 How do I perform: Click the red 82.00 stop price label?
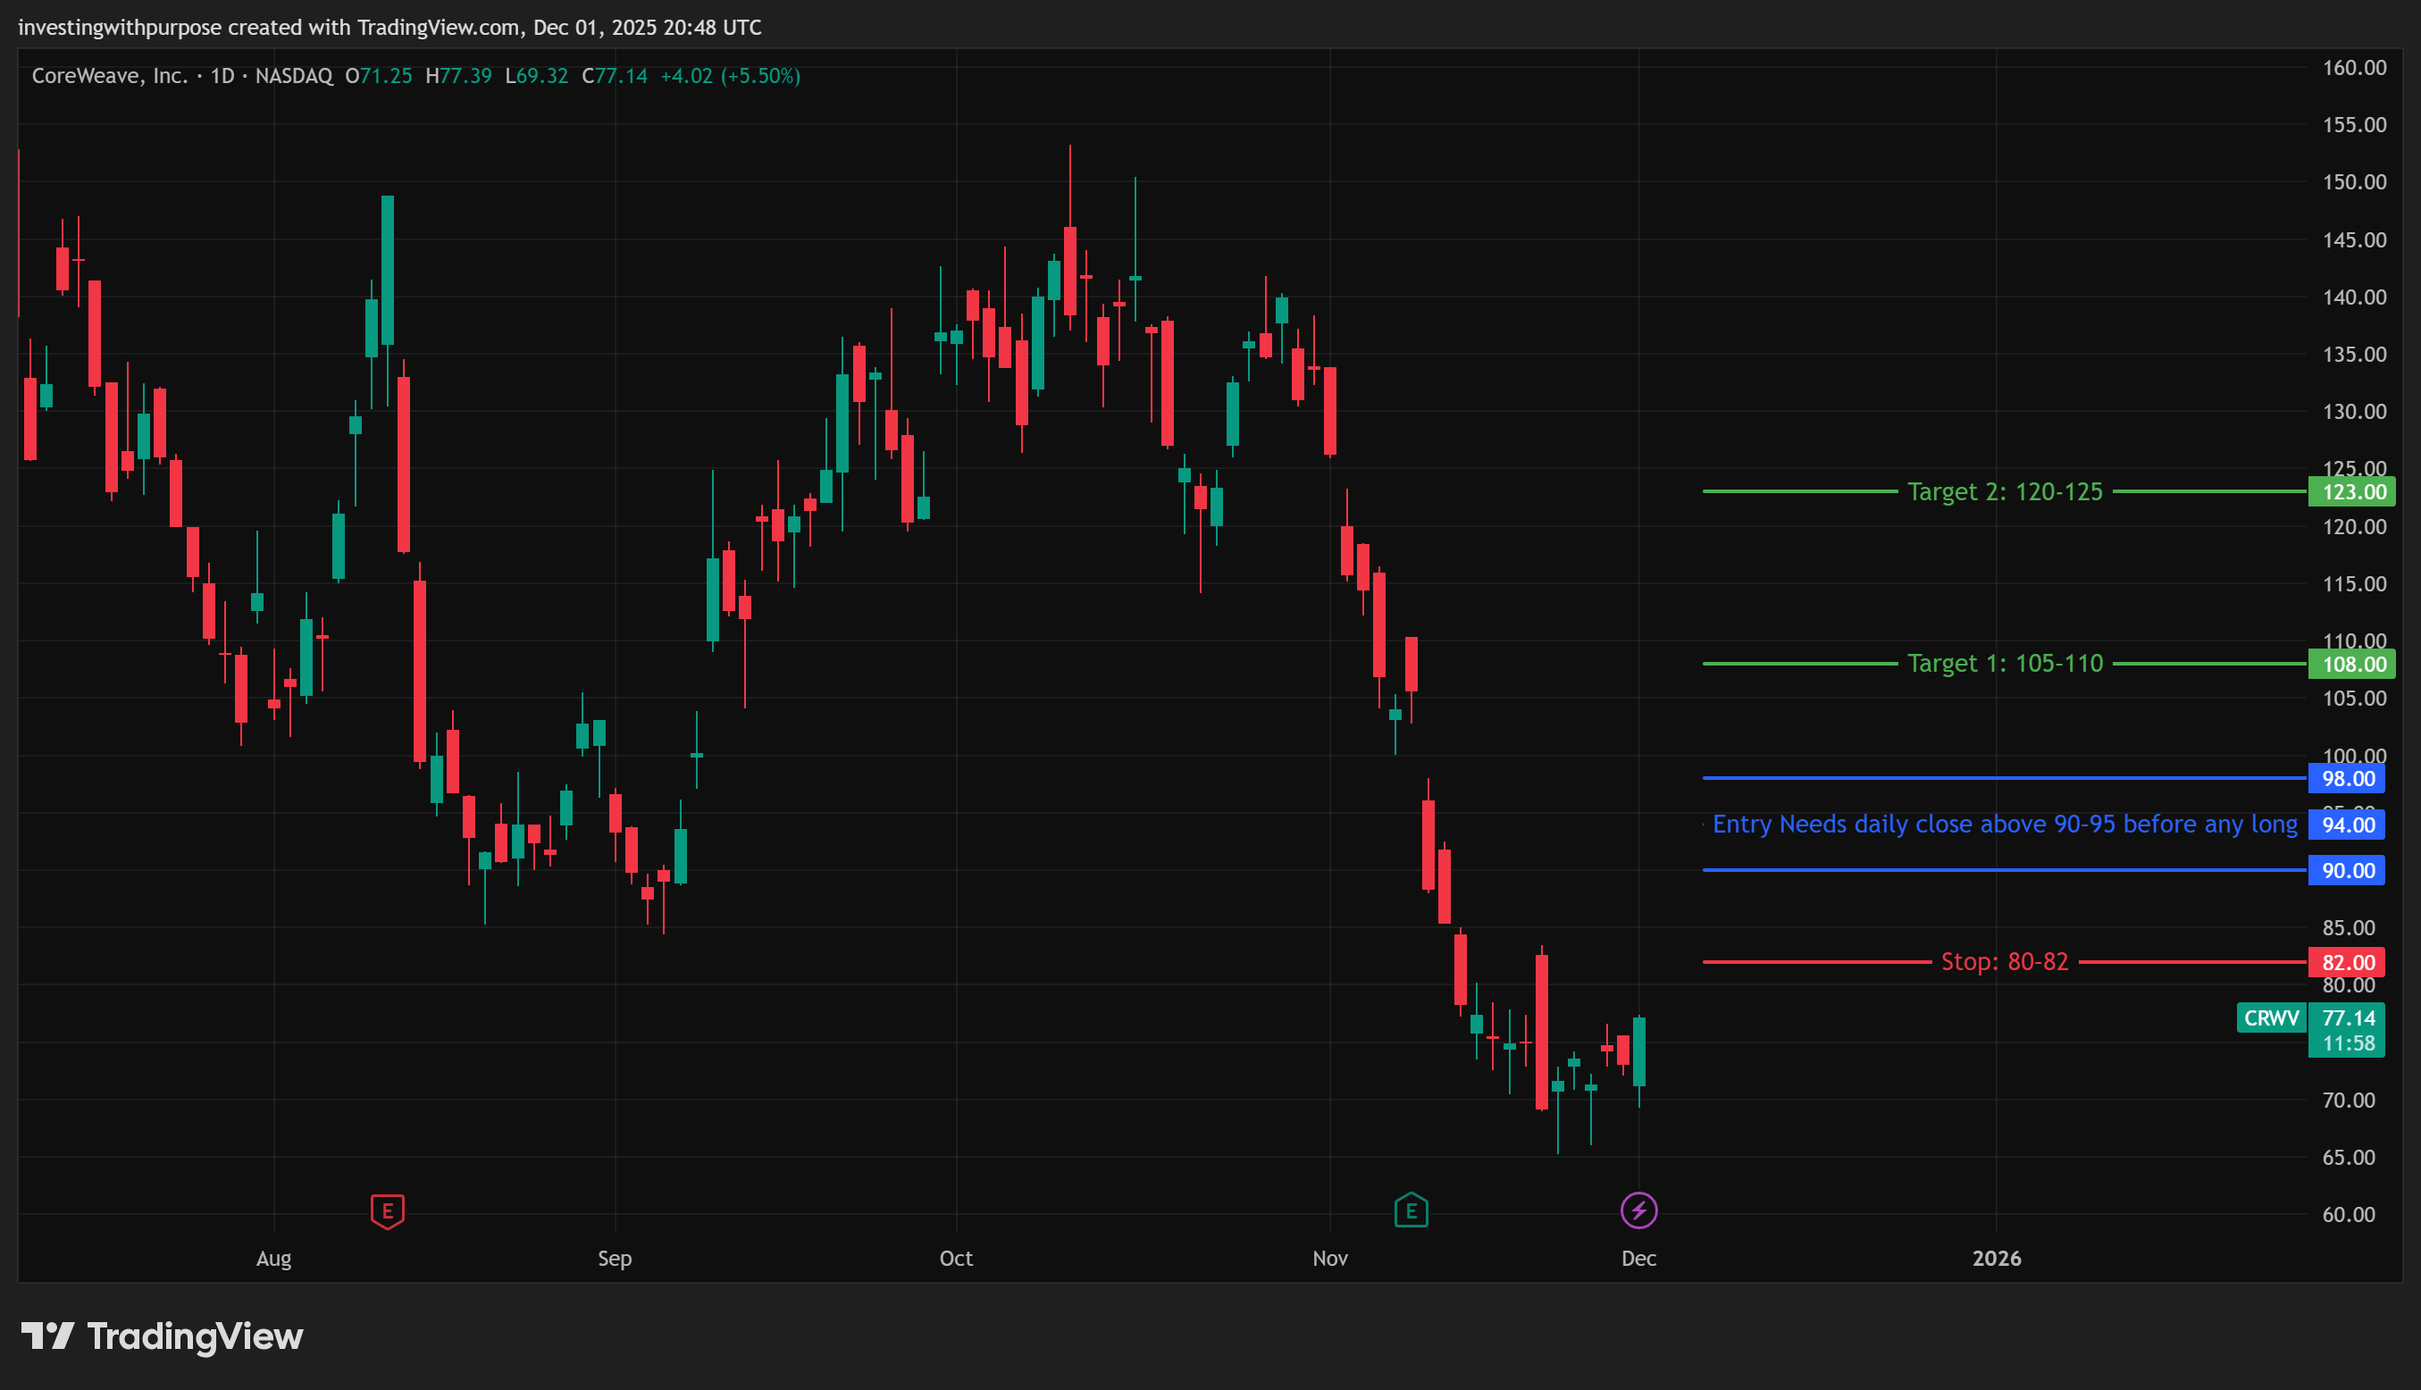pyautogui.click(x=2347, y=961)
